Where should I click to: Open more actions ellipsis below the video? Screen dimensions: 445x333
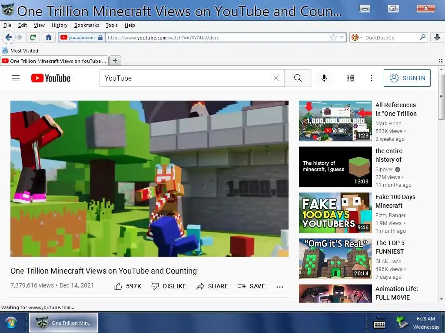point(280,287)
